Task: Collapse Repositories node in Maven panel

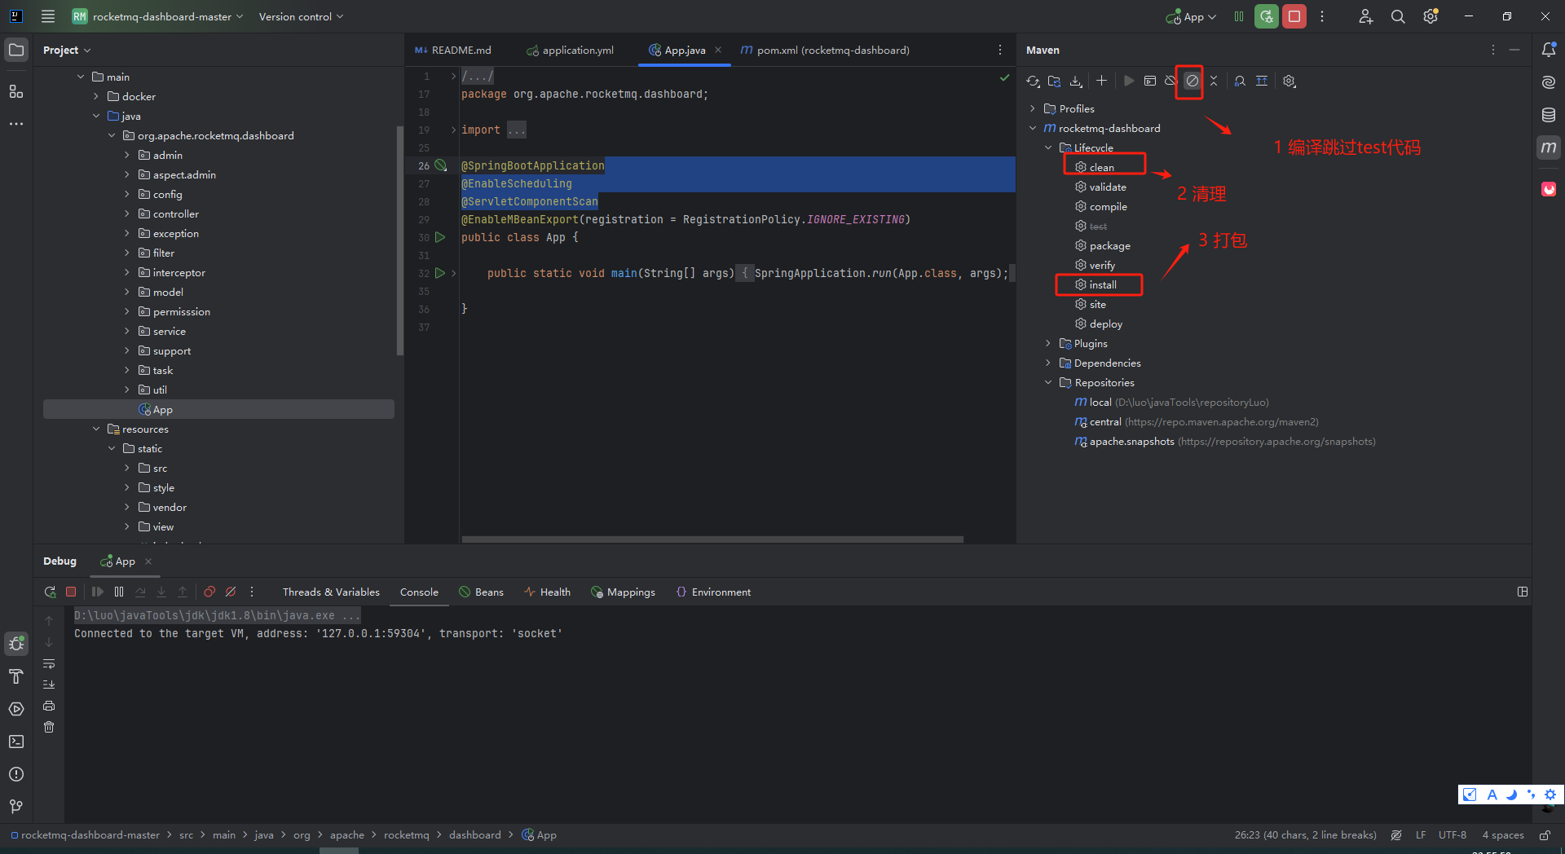Action: [1048, 382]
